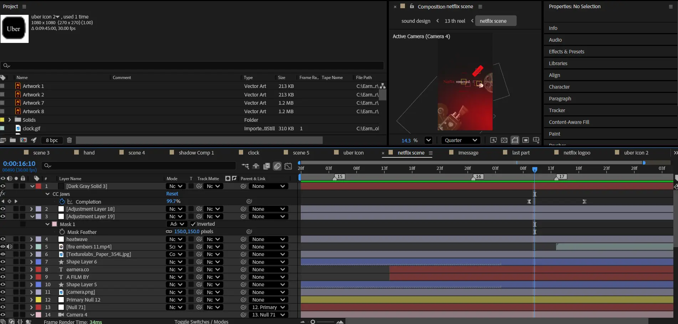The width and height of the screenshot is (678, 324).
Task: Click red label color swatch of earnera.co layer
Action: click(38, 270)
